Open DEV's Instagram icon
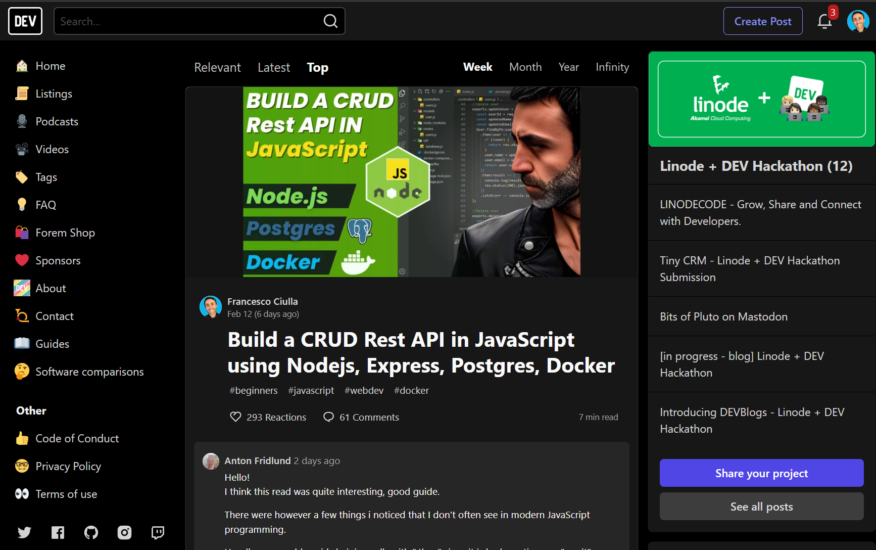Screen dimensions: 876x550 point(124,532)
